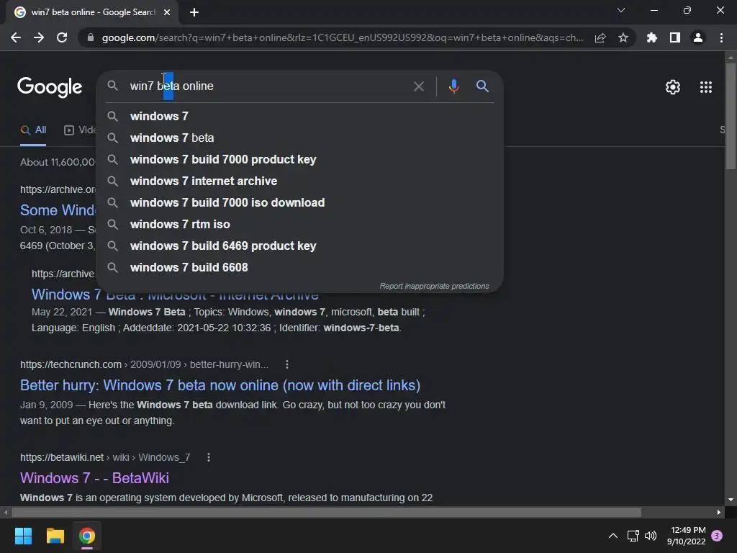Click scroll down arrow on vertical scrollbar
The height and width of the screenshot is (553, 737).
[x=731, y=500]
